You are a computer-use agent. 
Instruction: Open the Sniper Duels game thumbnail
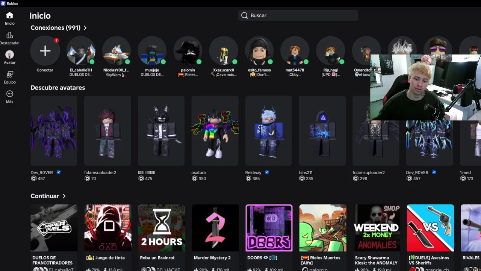54,228
